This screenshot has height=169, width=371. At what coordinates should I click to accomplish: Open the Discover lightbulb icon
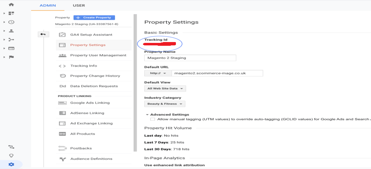11,156
